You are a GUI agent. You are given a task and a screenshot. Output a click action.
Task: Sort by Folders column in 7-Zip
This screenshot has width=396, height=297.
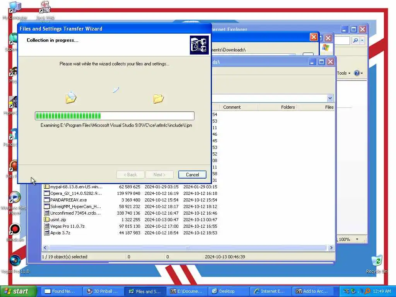coord(277,107)
